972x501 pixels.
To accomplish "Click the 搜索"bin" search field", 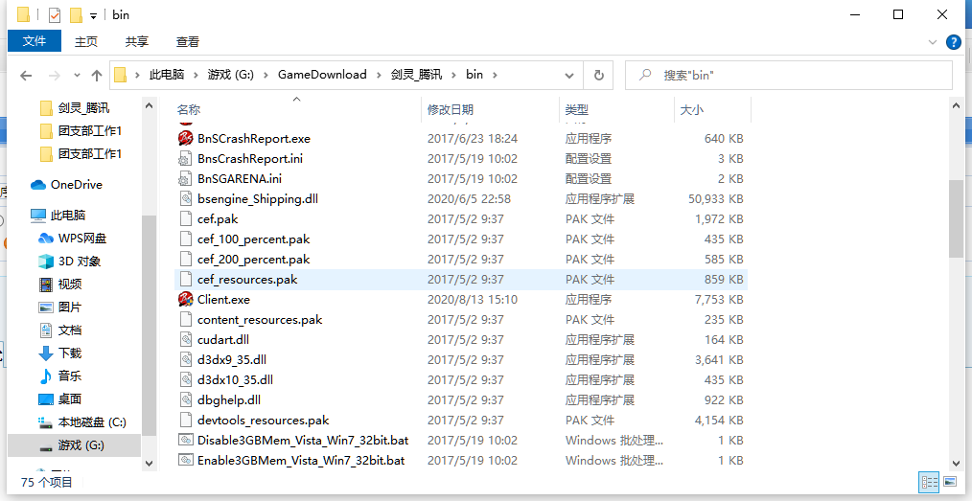I will click(789, 75).
